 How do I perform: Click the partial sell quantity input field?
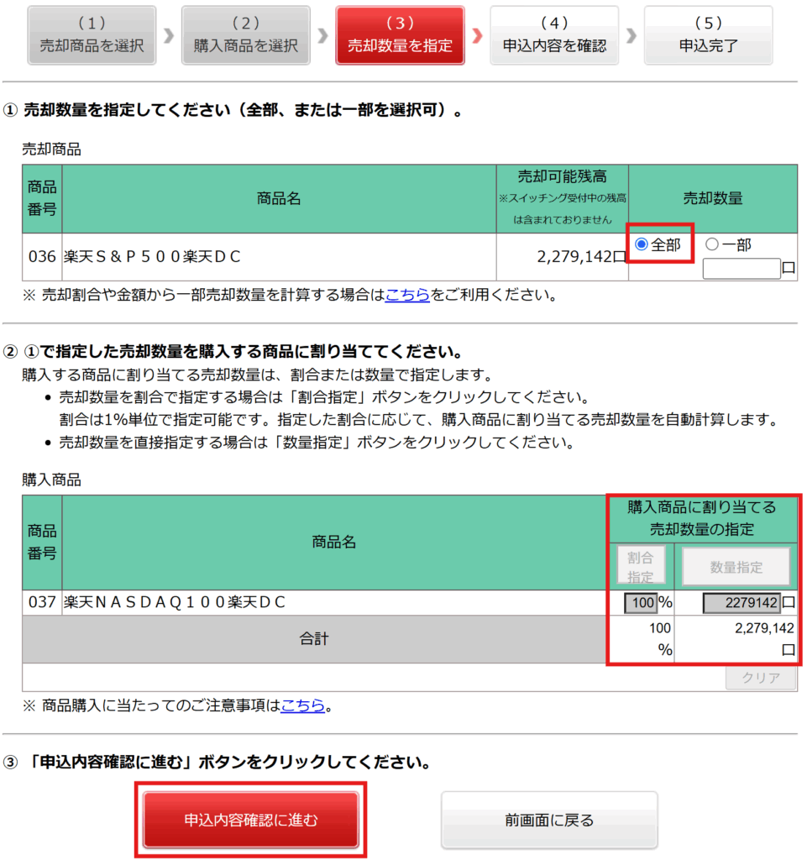(x=741, y=269)
